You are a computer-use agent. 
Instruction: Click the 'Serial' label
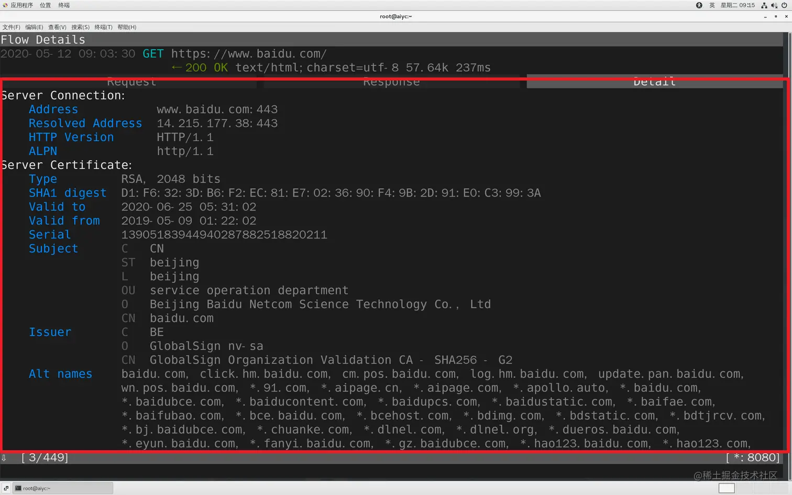coord(50,235)
